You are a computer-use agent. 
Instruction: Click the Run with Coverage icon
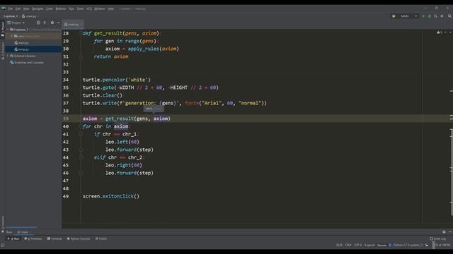(x=436, y=16)
